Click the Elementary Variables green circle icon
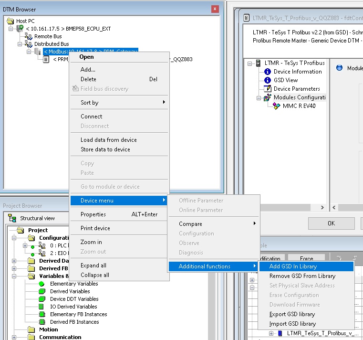363x340 pixels. click(41, 284)
